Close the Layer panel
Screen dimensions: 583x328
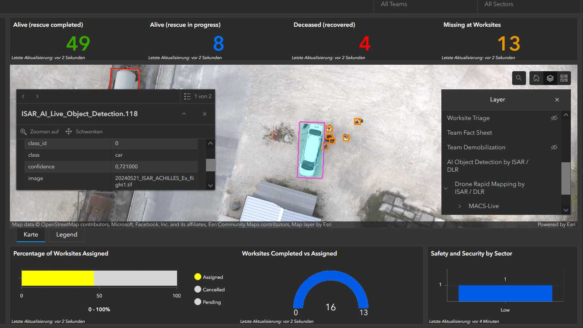tap(557, 100)
